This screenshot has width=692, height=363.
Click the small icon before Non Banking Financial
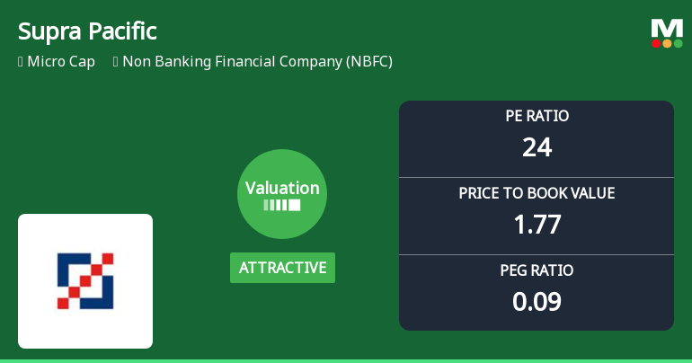(x=116, y=62)
